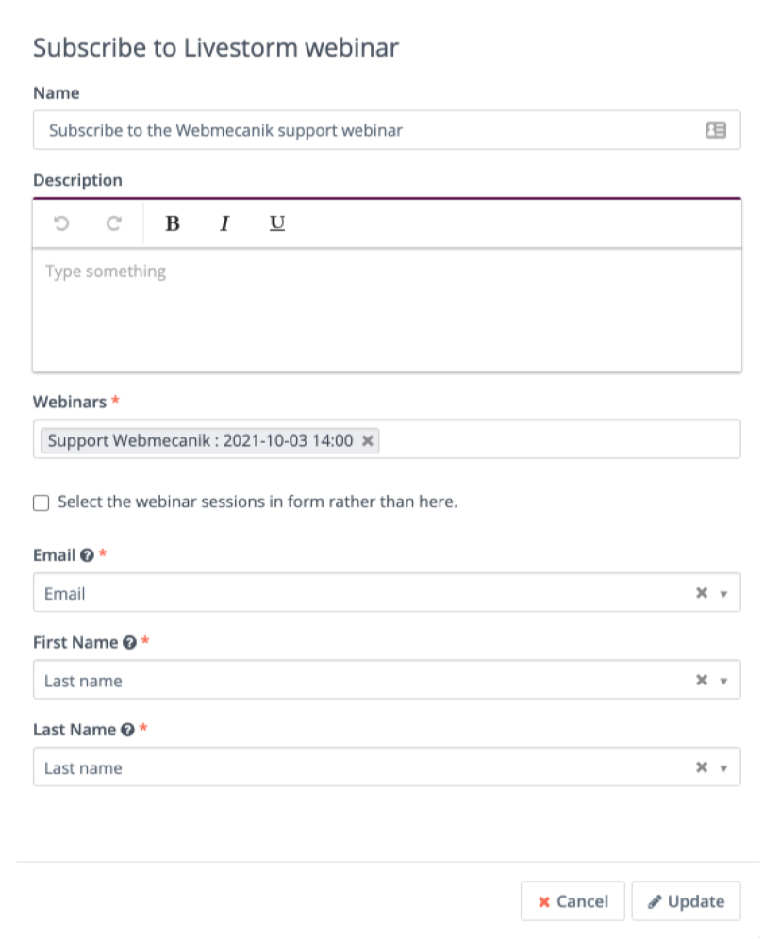The width and height of the screenshot is (764, 939).
Task: Toggle underline formatting in description editor
Action: 277,223
